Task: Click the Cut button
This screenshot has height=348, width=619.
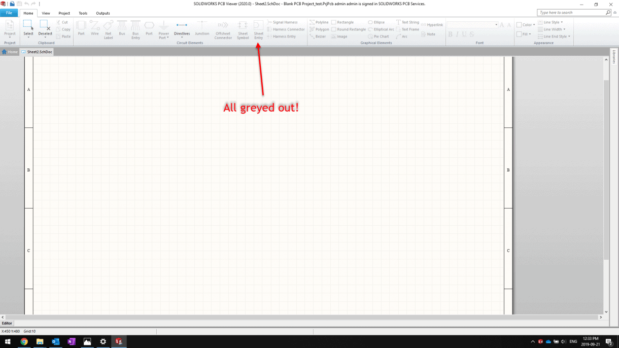Action: tap(62, 22)
